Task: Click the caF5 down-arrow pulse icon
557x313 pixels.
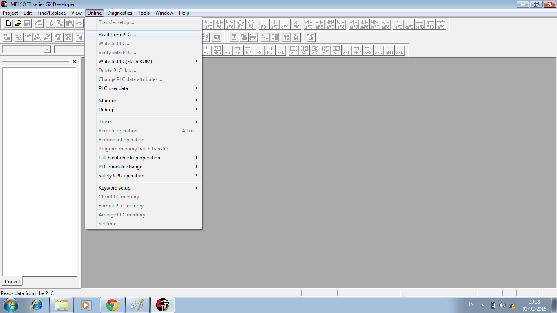Action: (x=409, y=24)
